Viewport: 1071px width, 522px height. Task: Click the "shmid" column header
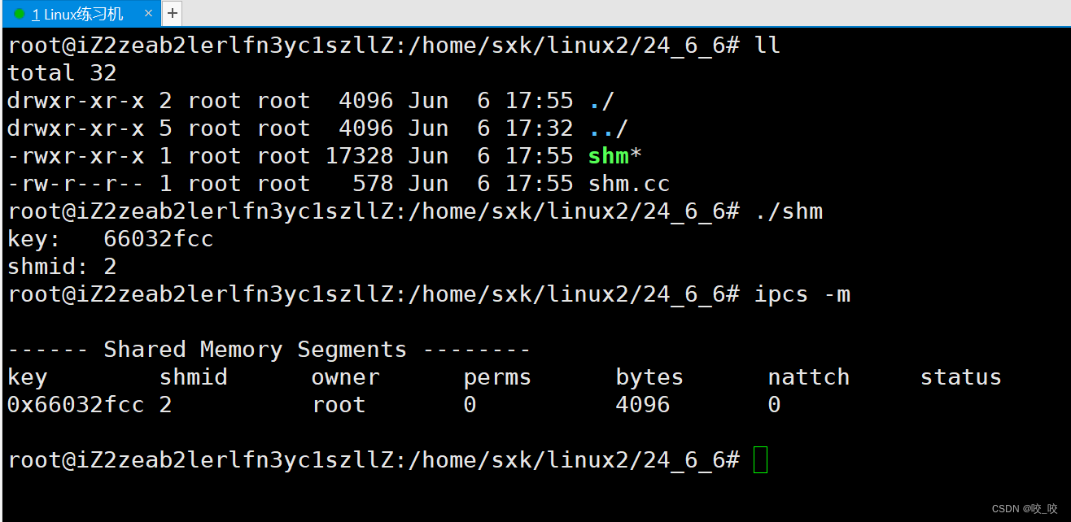coord(193,376)
